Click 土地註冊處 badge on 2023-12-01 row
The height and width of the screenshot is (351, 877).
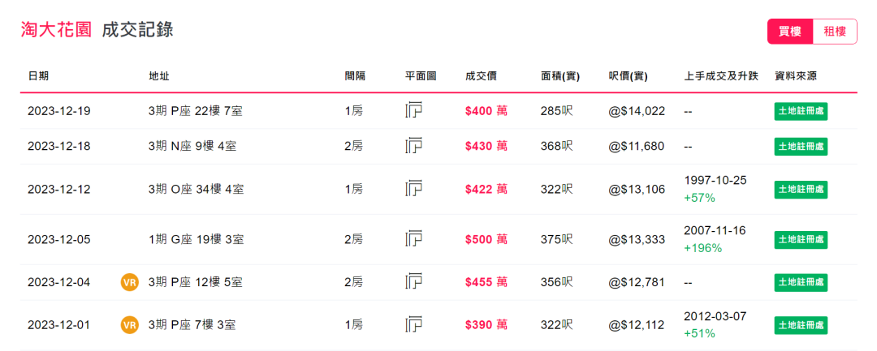801,325
